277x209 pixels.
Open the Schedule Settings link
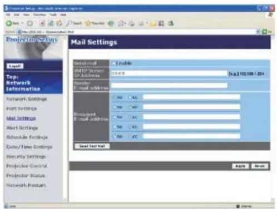click(x=27, y=137)
